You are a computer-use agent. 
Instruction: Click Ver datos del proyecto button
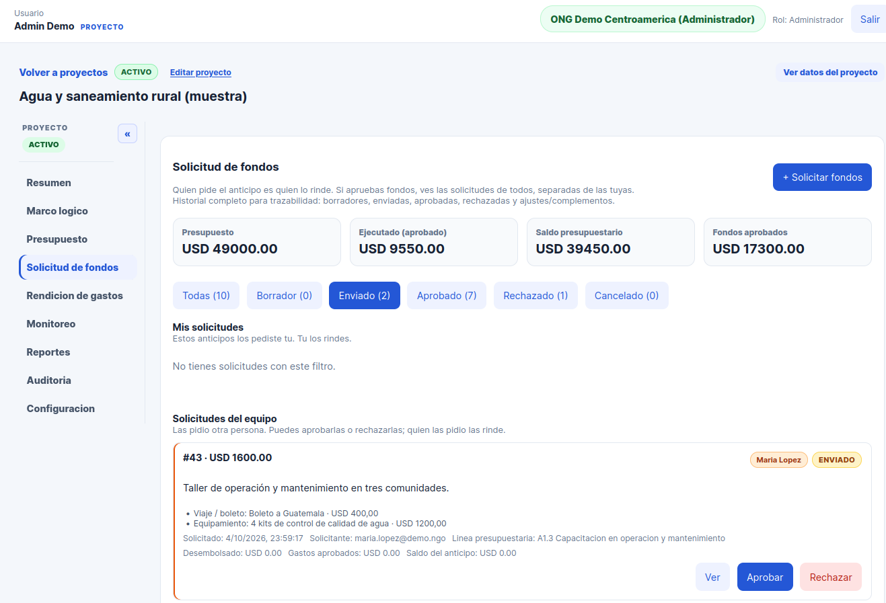pyautogui.click(x=830, y=73)
